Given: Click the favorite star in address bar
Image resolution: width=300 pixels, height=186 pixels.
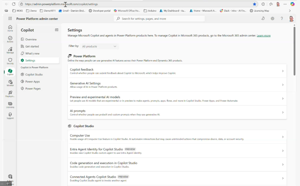Looking at the screenshot, I should (255, 4).
